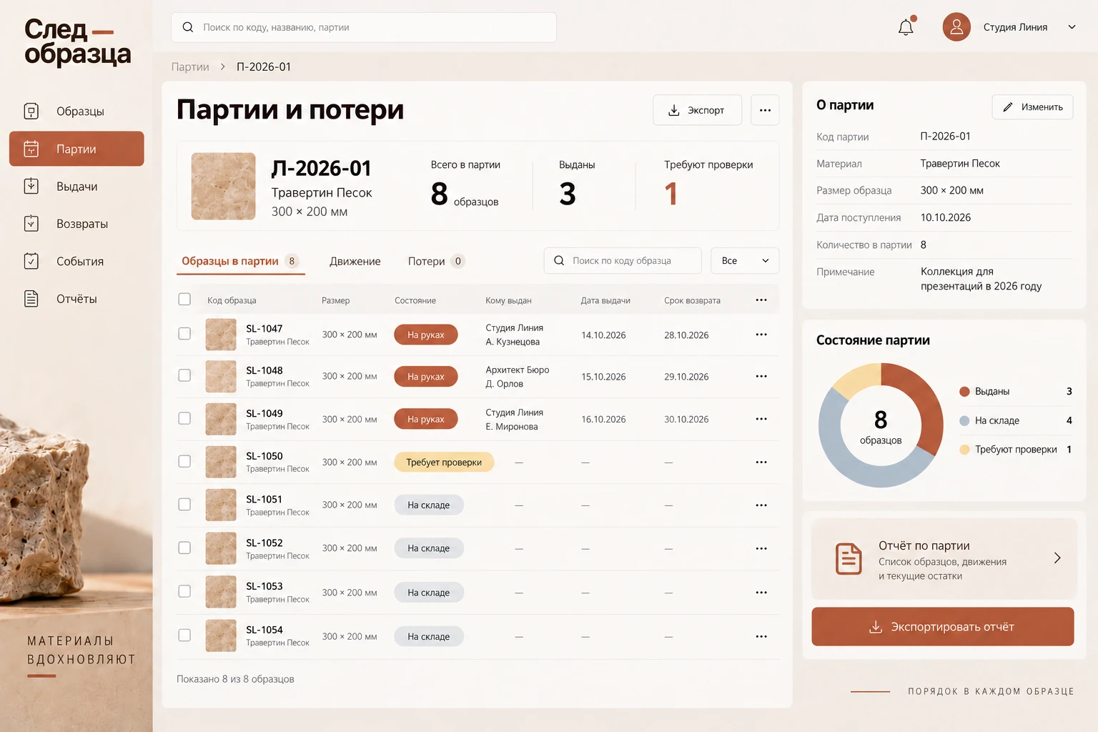Click Изменить in О партии panel
The height and width of the screenshot is (732, 1098).
coord(1032,107)
